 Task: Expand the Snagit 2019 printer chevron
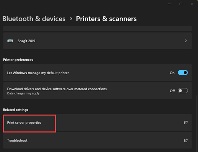pos(186,41)
